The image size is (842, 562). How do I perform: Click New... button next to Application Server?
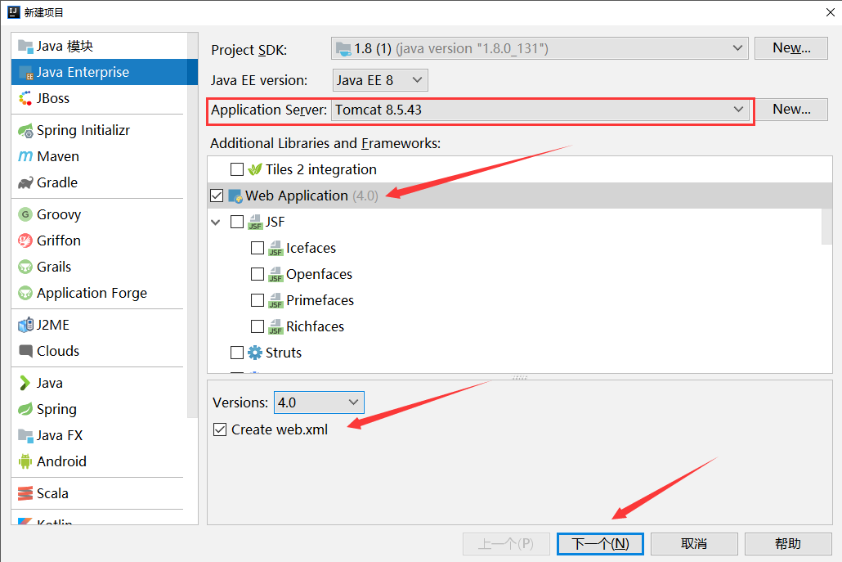pyautogui.click(x=791, y=109)
